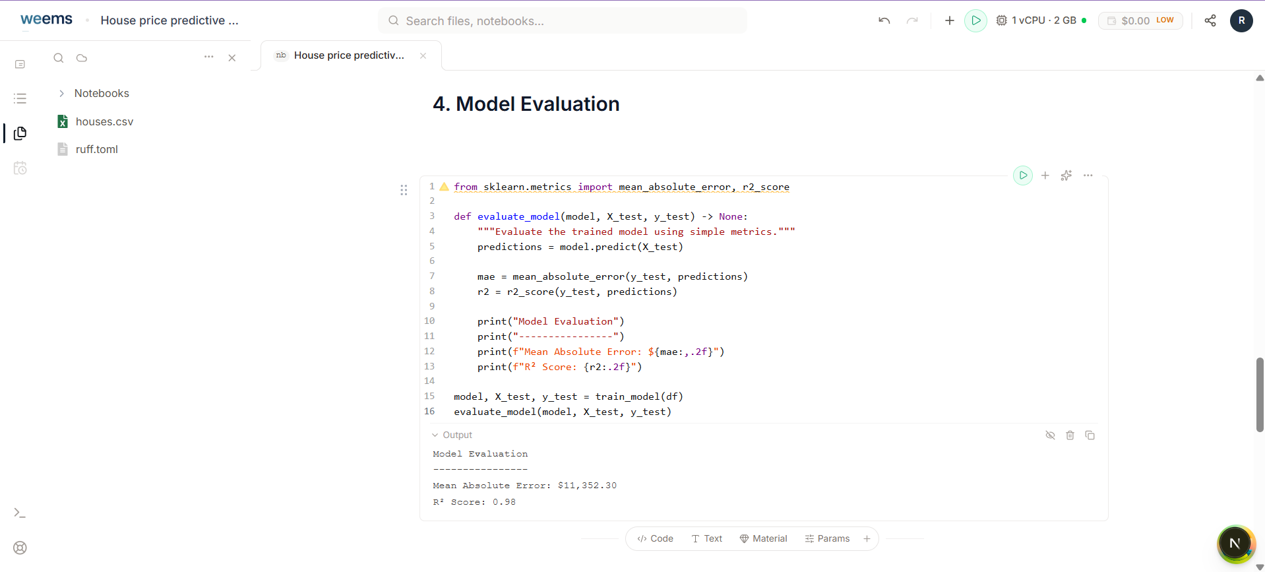Image resolution: width=1265 pixels, height=572 pixels.
Task: Add a Text cell
Action: click(707, 538)
